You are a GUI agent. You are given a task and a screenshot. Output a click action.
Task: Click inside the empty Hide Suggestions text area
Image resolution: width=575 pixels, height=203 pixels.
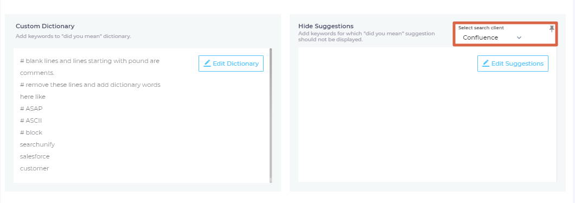[427, 125]
